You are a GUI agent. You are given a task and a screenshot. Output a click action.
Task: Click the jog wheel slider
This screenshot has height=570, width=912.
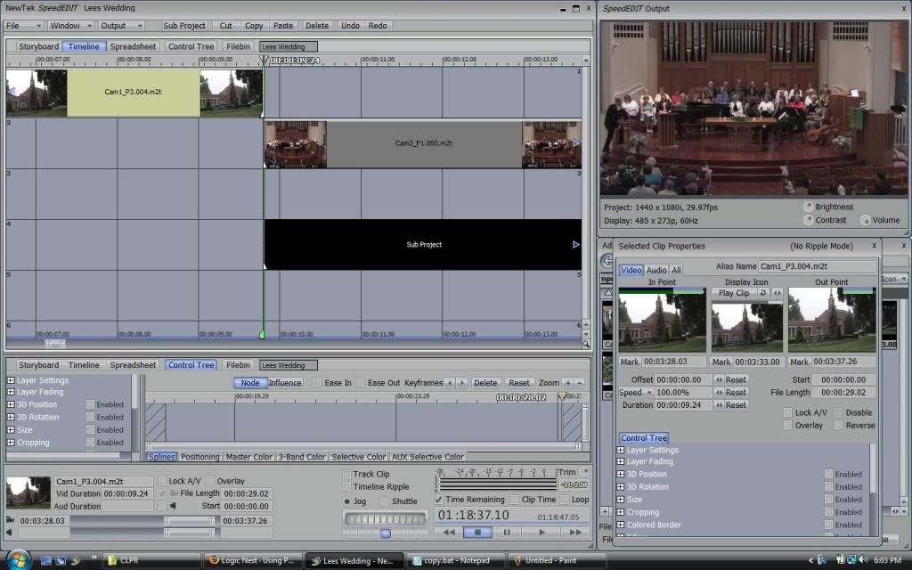(385, 518)
